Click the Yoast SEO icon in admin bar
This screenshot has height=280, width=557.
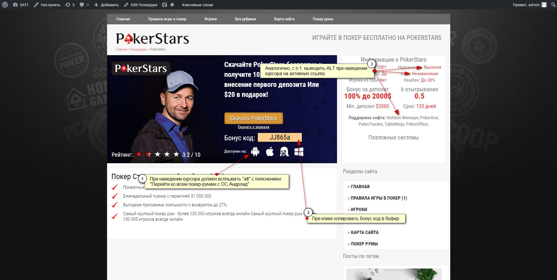click(165, 5)
